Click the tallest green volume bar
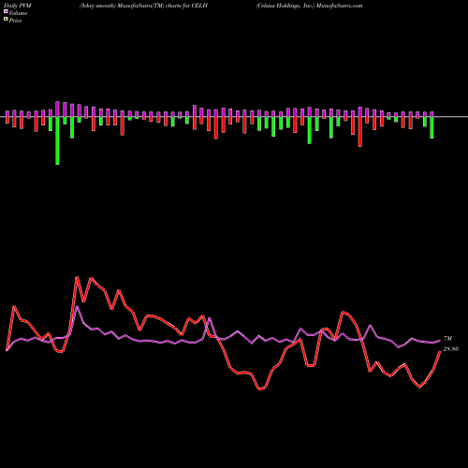 point(57,140)
